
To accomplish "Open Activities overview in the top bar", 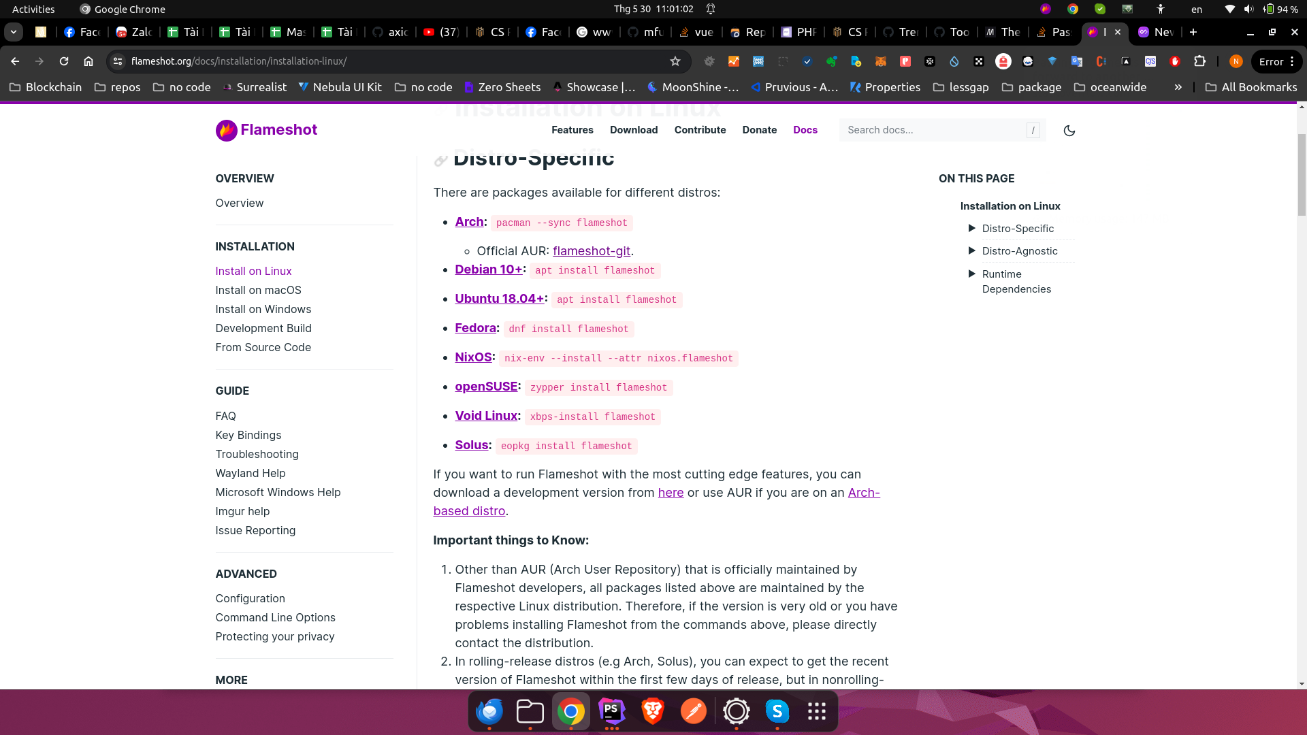I will [33, 9].
